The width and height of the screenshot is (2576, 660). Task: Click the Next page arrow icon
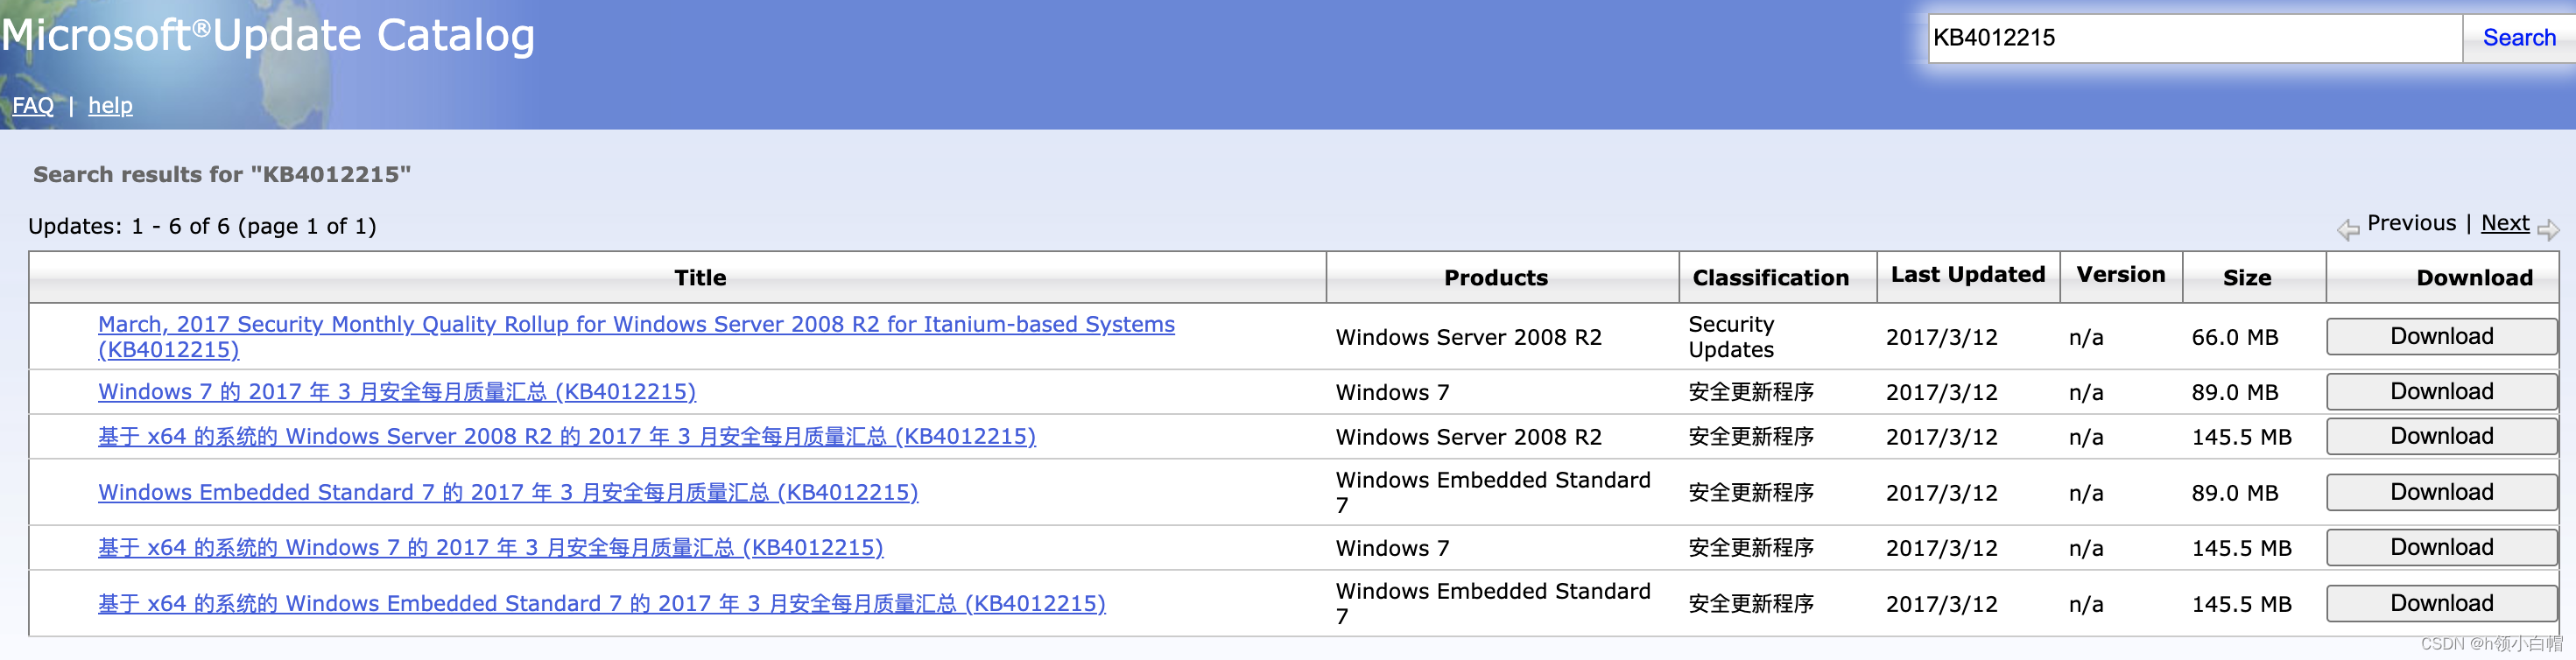pos(2548,230)
